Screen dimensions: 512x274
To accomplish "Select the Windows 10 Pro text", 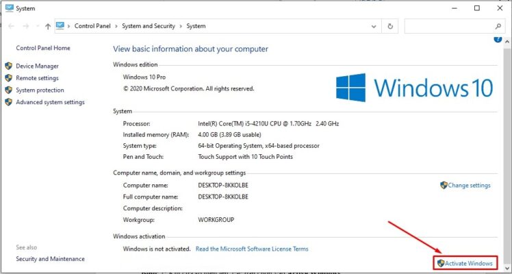I will tap(144, 77).
